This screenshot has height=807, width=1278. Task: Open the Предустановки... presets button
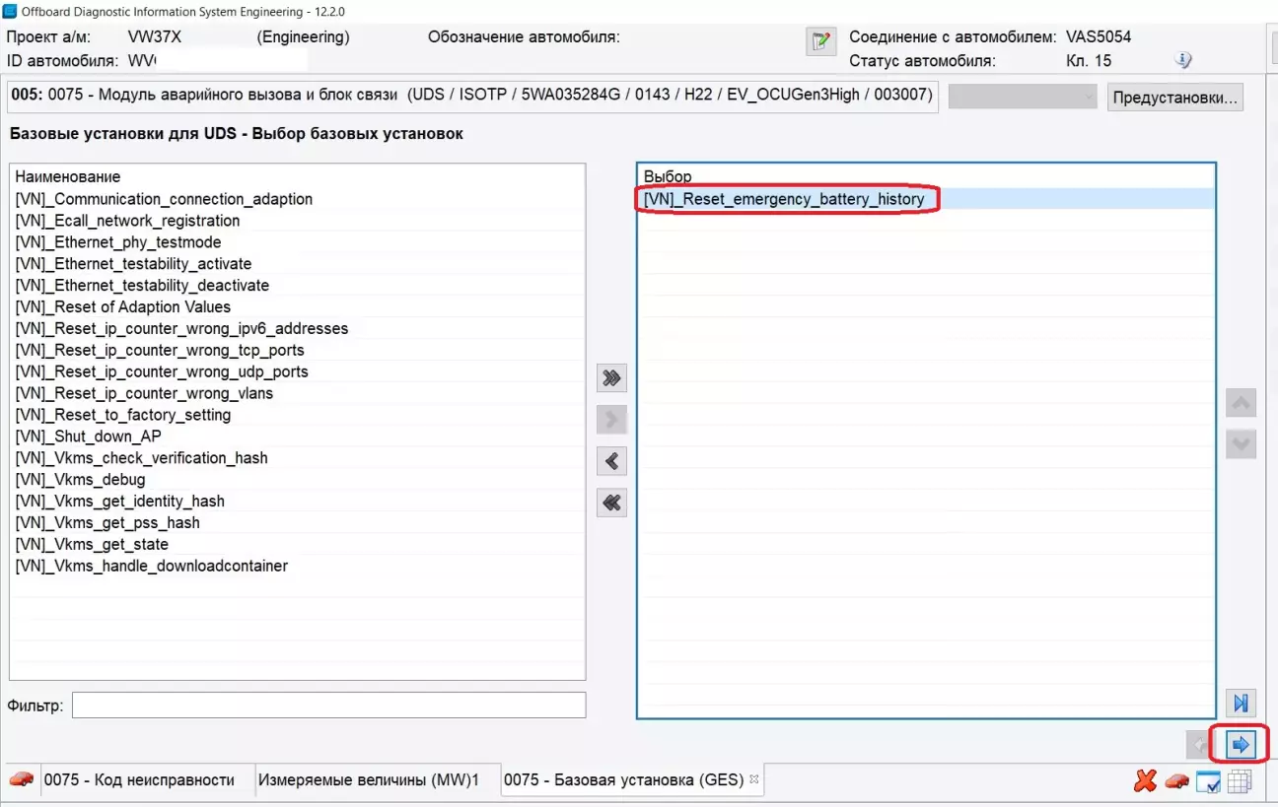pyautogui.click(x=1174, y=98)
